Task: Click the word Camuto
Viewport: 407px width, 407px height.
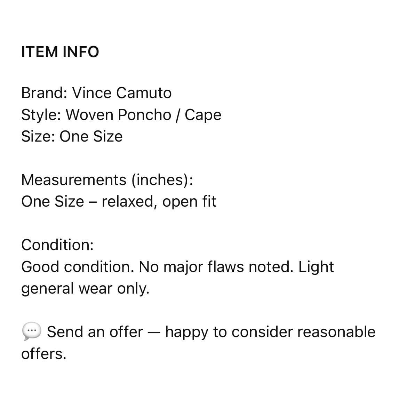Action: 144,93
